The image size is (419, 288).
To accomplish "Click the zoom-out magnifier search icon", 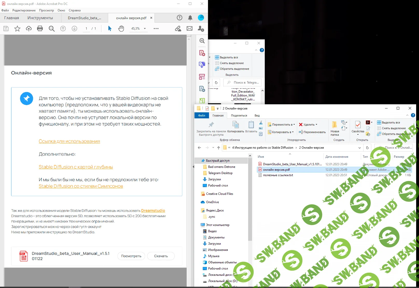I will point(52,29).
